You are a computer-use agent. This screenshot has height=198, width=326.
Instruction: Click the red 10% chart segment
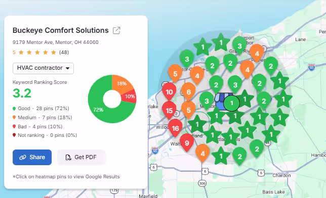129,96
